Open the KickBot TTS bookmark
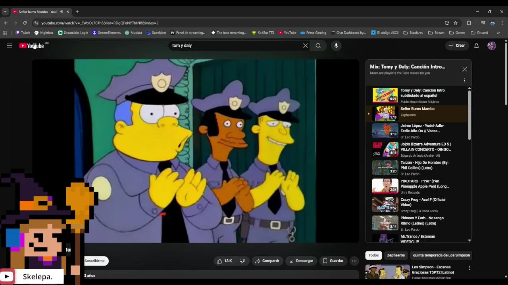 [x=263, y=33]
